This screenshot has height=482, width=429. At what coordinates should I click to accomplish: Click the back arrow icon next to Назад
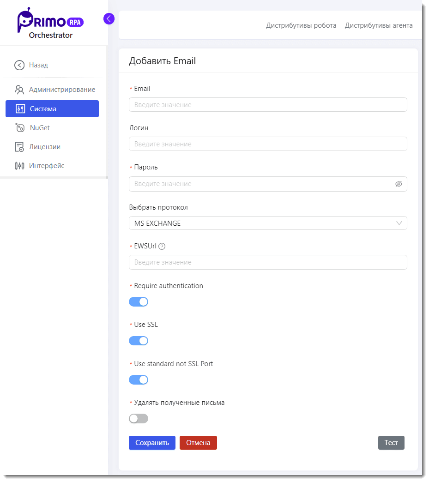[x=19, y=65]
